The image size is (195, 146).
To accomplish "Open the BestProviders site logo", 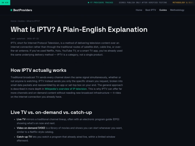I will click(x=21, y=10).
